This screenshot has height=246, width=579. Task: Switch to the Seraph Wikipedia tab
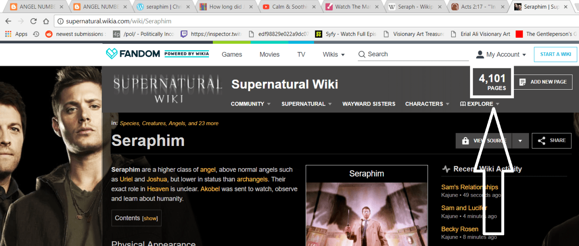[416, 6]
